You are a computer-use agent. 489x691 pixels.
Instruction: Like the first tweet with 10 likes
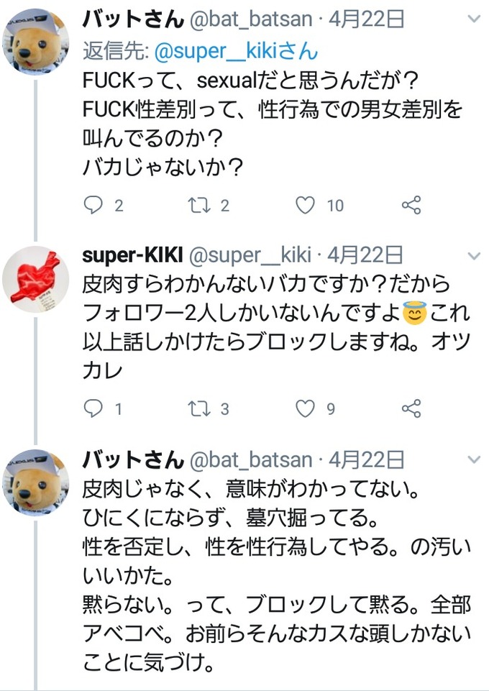306,206
